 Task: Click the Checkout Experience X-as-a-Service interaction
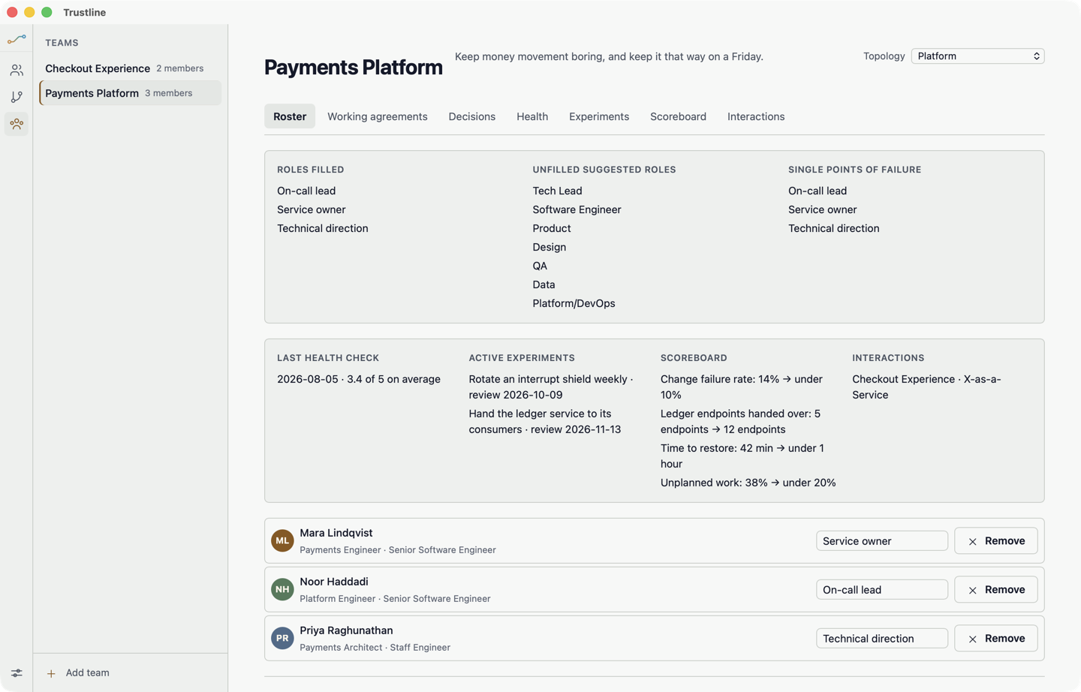coord(926,387)
